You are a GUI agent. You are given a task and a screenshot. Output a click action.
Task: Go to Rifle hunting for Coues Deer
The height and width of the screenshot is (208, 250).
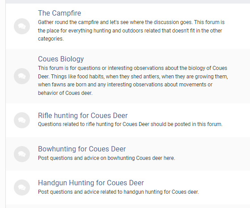point(83,115)
